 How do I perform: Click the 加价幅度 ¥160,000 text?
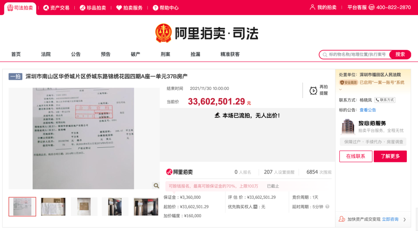[x=182, y=216]
